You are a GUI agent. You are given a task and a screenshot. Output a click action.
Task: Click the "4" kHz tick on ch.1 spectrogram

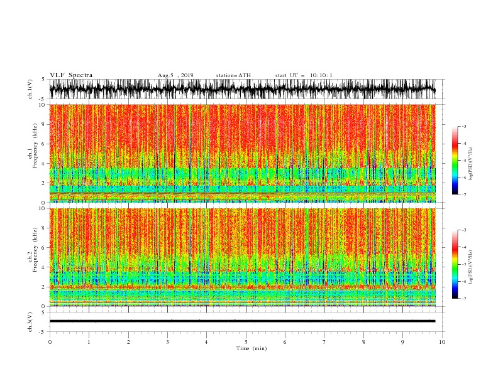point(43,164)
